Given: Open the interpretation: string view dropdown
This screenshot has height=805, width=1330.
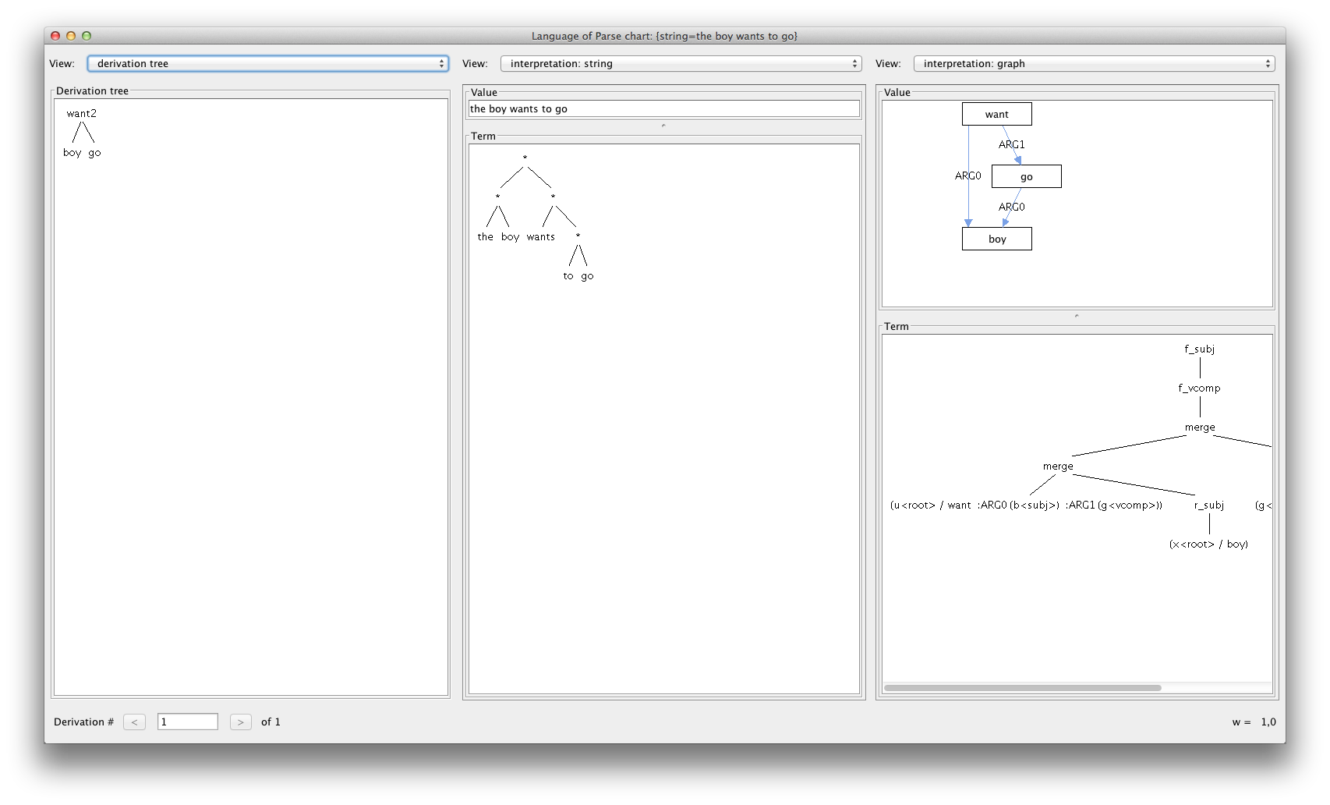Looking at the screenshot, I should pyautogui.click(x=681, y=63).
